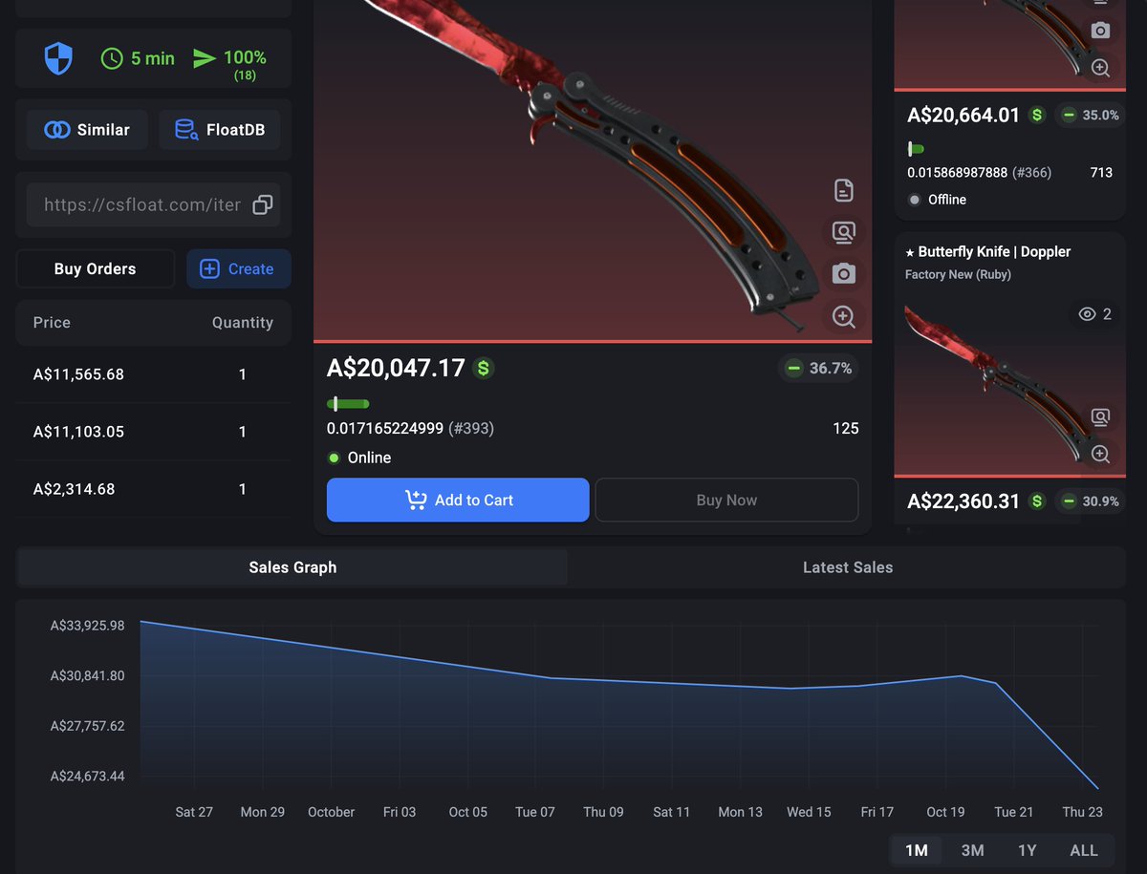Click green dollar icon beside A$20,047.17
The width and height of the screenshot is (1147, 874).
(483, 368)
